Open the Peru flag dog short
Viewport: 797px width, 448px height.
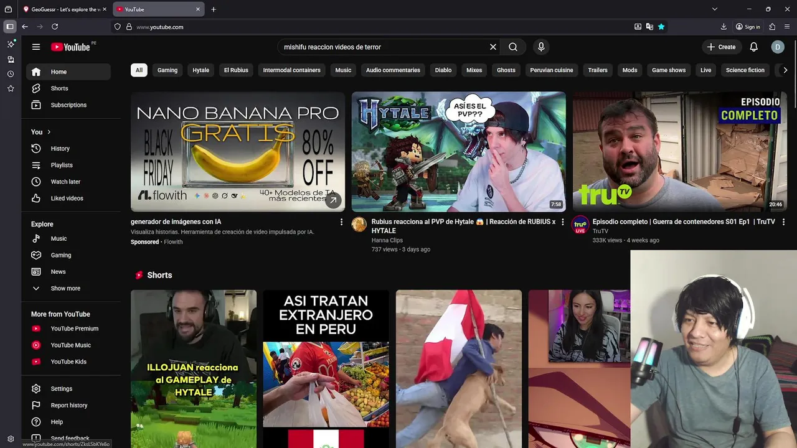point(459,368)
